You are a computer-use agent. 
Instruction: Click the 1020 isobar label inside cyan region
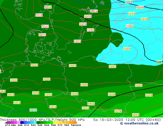click(130, 26)
